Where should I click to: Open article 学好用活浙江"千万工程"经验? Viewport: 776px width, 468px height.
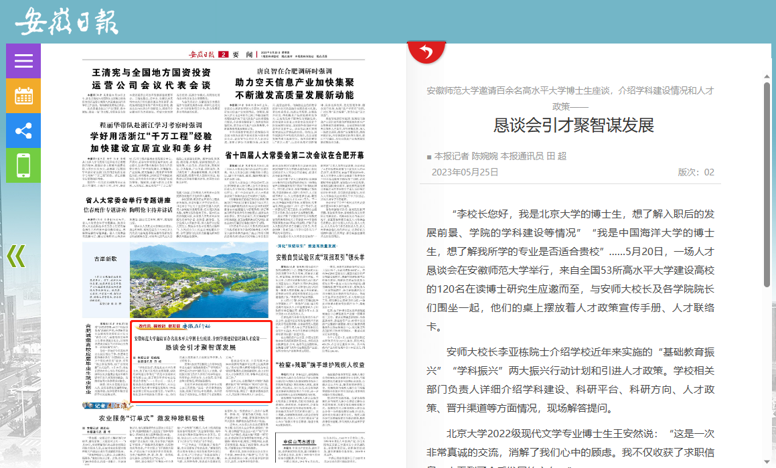(151, 136)
